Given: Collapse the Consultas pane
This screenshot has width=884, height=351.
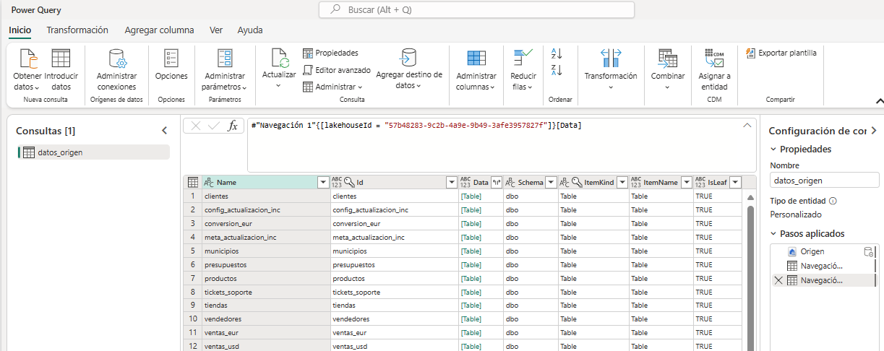Looking at the screenshot, I should pyautogui.click(x=164, y=131).
